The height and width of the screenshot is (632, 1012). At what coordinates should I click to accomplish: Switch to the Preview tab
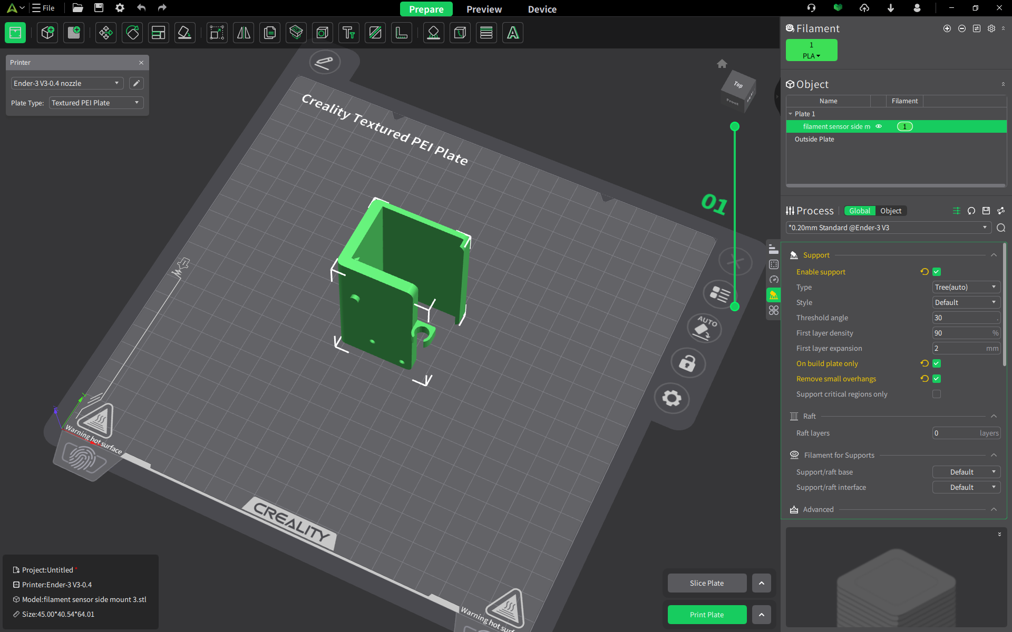coord(484,9)
